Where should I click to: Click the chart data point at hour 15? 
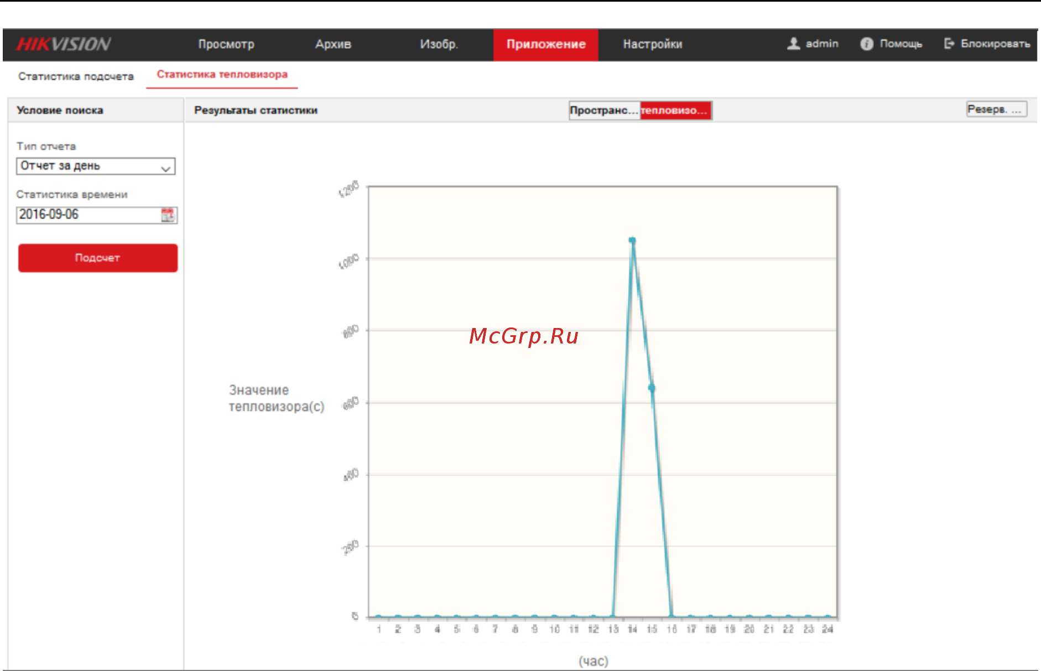click(652, 388)
